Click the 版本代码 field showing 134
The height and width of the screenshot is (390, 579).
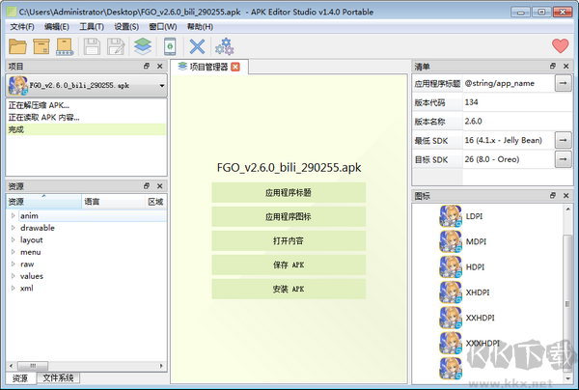(517, 102)
